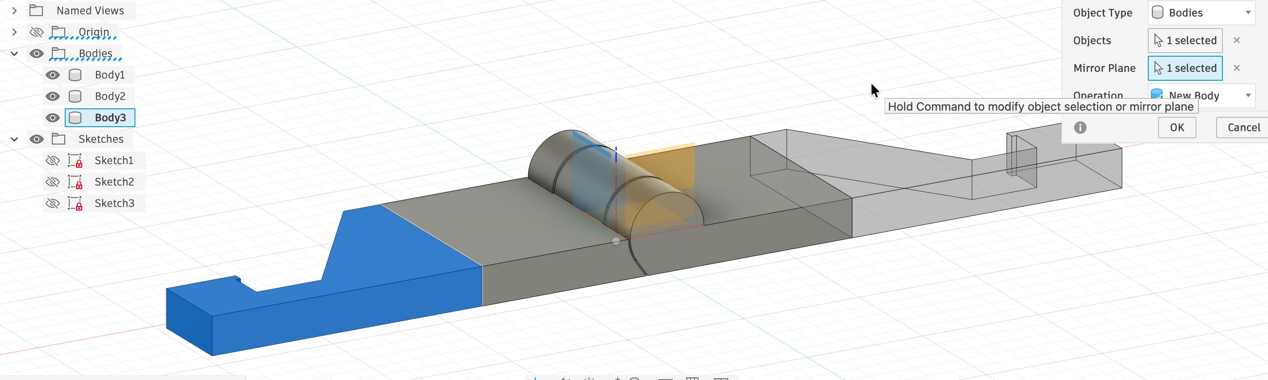Clear the Mirror Plane selection with its X
This screenshot has height=380, width=1268.
[x=1236, y=68]
